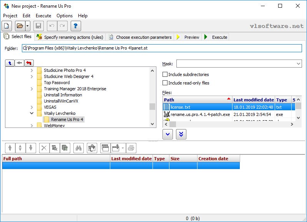Click the up-down sort arrows icon
The width and height of the screenshot is (307, 222).
[20, 148]
